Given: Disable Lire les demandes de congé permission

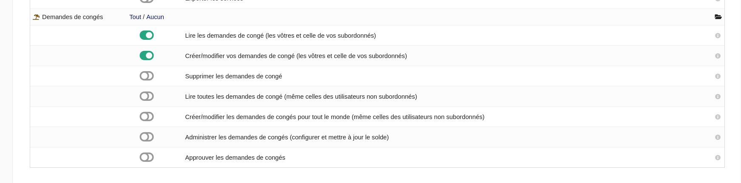Looking at the screenshot, I should click(147, 35).
